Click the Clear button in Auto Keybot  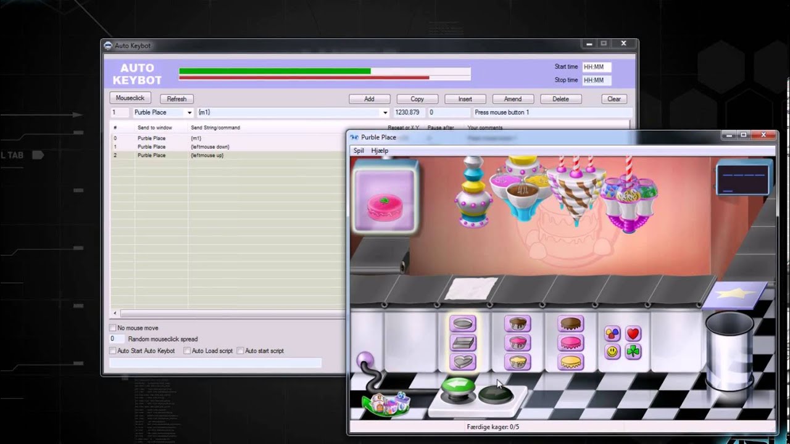(614, 99)
